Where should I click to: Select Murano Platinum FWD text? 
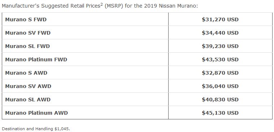point(36,60)
